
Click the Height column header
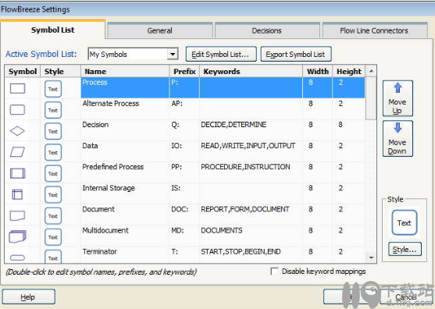349,71
